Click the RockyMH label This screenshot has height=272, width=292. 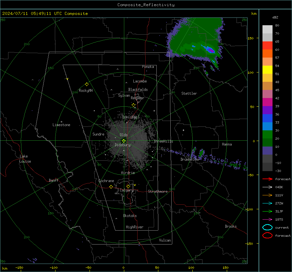(x=86, y=91)
